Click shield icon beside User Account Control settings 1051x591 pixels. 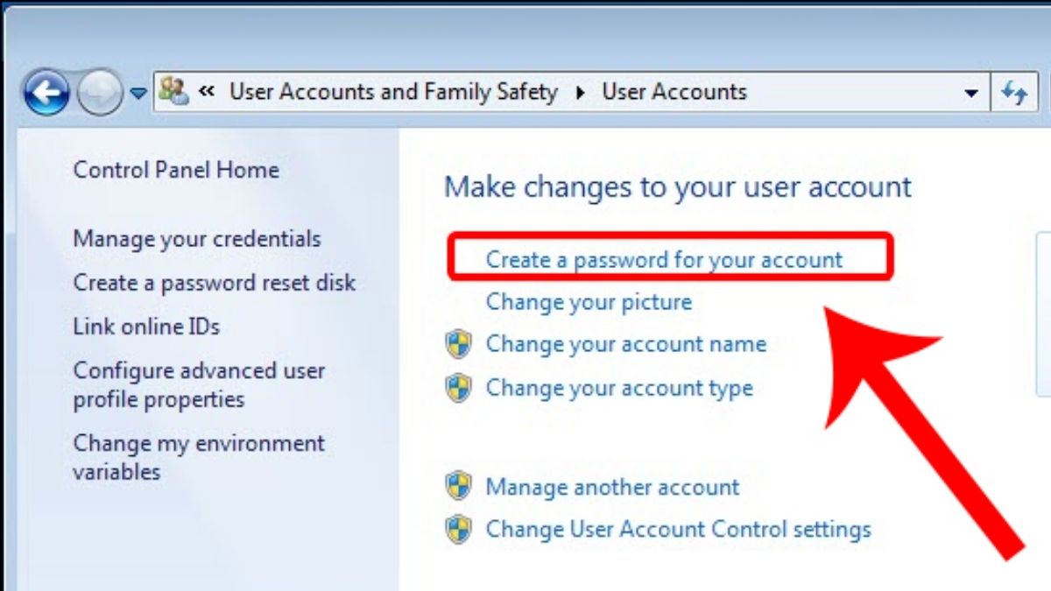click(x=458, y=529)
